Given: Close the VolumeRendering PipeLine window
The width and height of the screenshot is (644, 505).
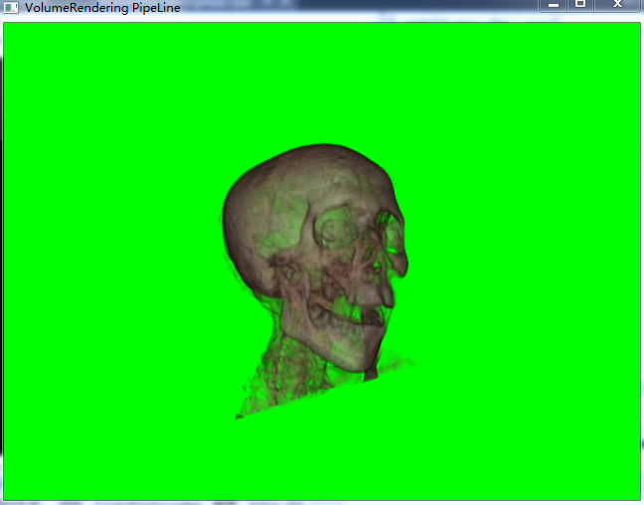Looking at the screenshot, I should tap(617, 5).
